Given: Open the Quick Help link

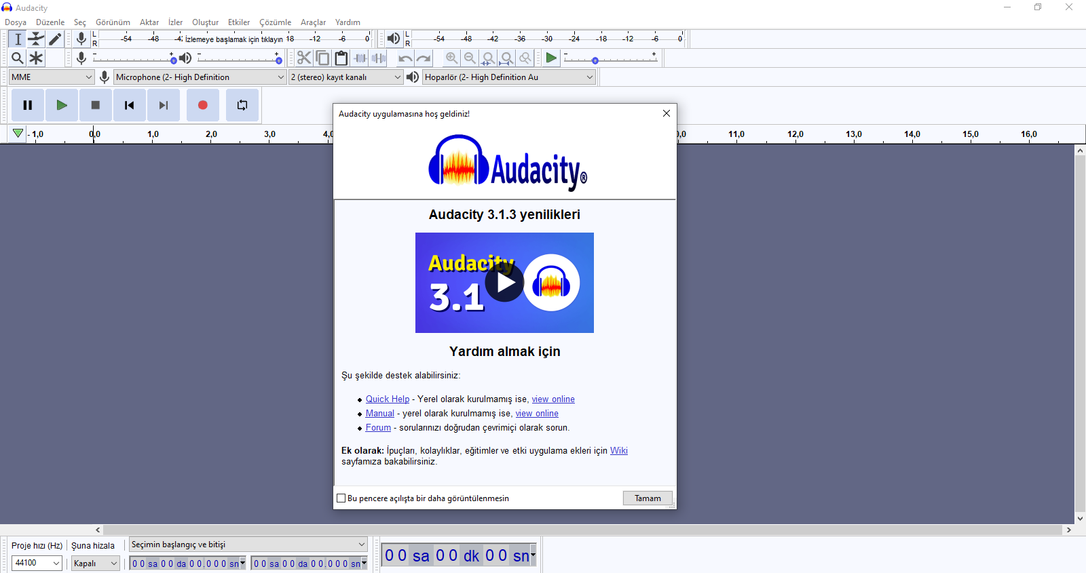Looking at the screenshot, I should pos(388,399).
